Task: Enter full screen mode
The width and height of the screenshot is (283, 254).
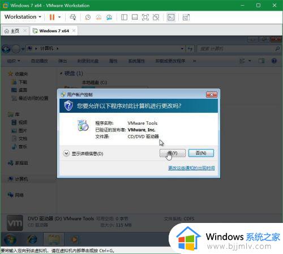Action: point(145,17)
